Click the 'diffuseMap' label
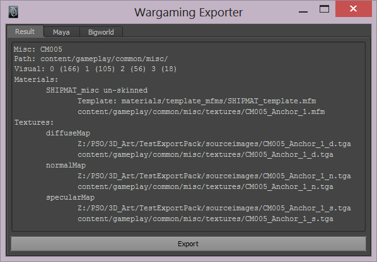Image resolution: width=377 pixels, height=262 pixels. (68, 133)
